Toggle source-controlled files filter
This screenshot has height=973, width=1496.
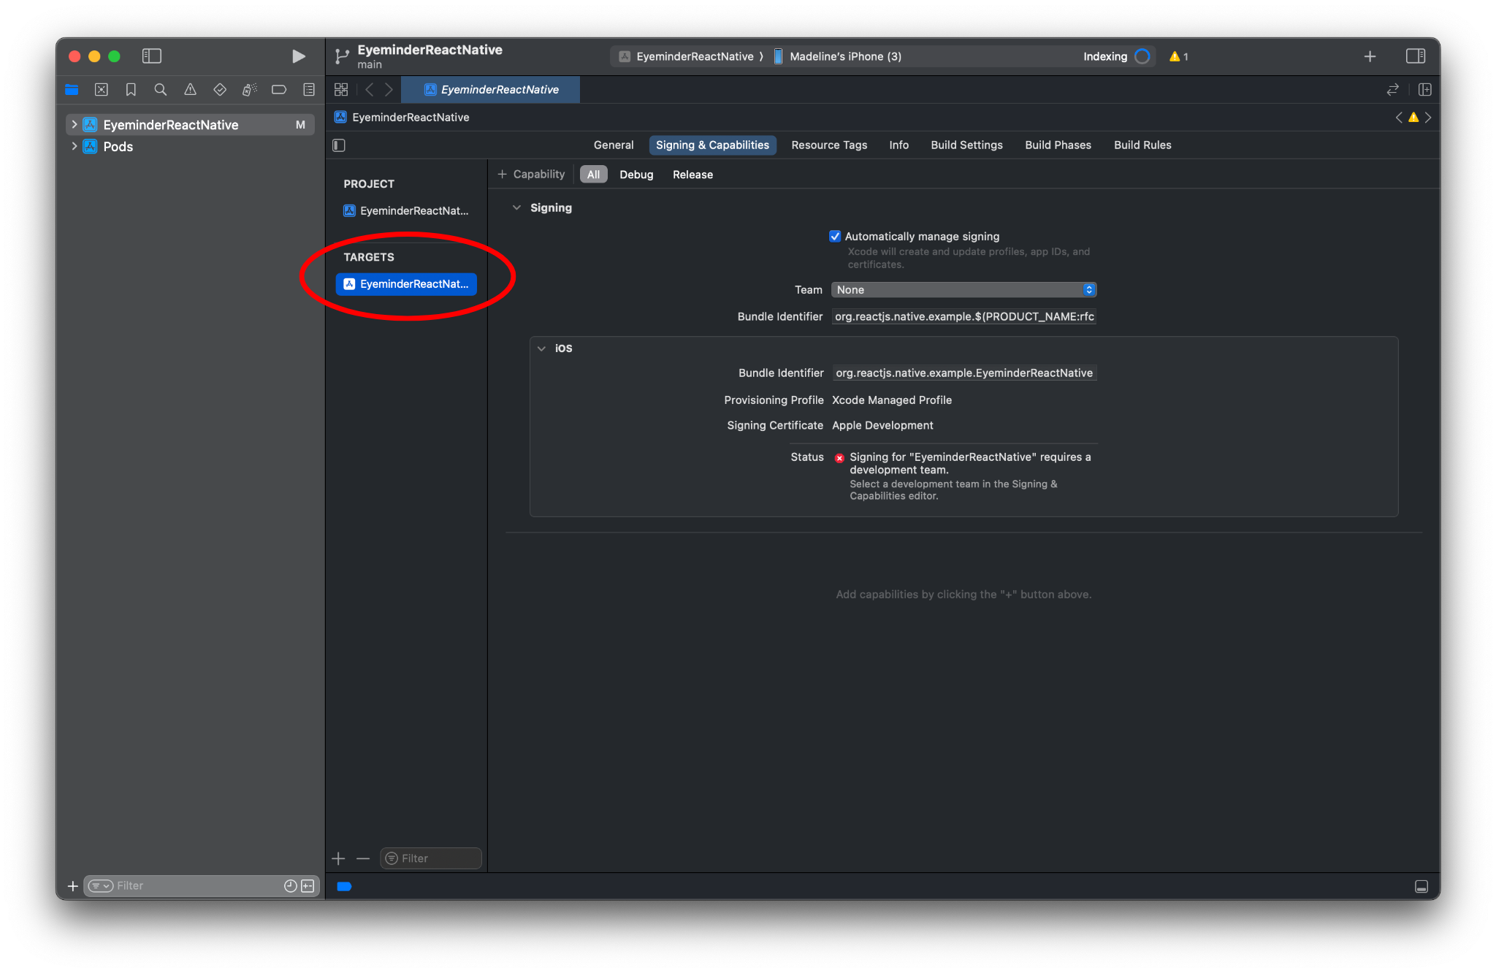coord(308,886)
